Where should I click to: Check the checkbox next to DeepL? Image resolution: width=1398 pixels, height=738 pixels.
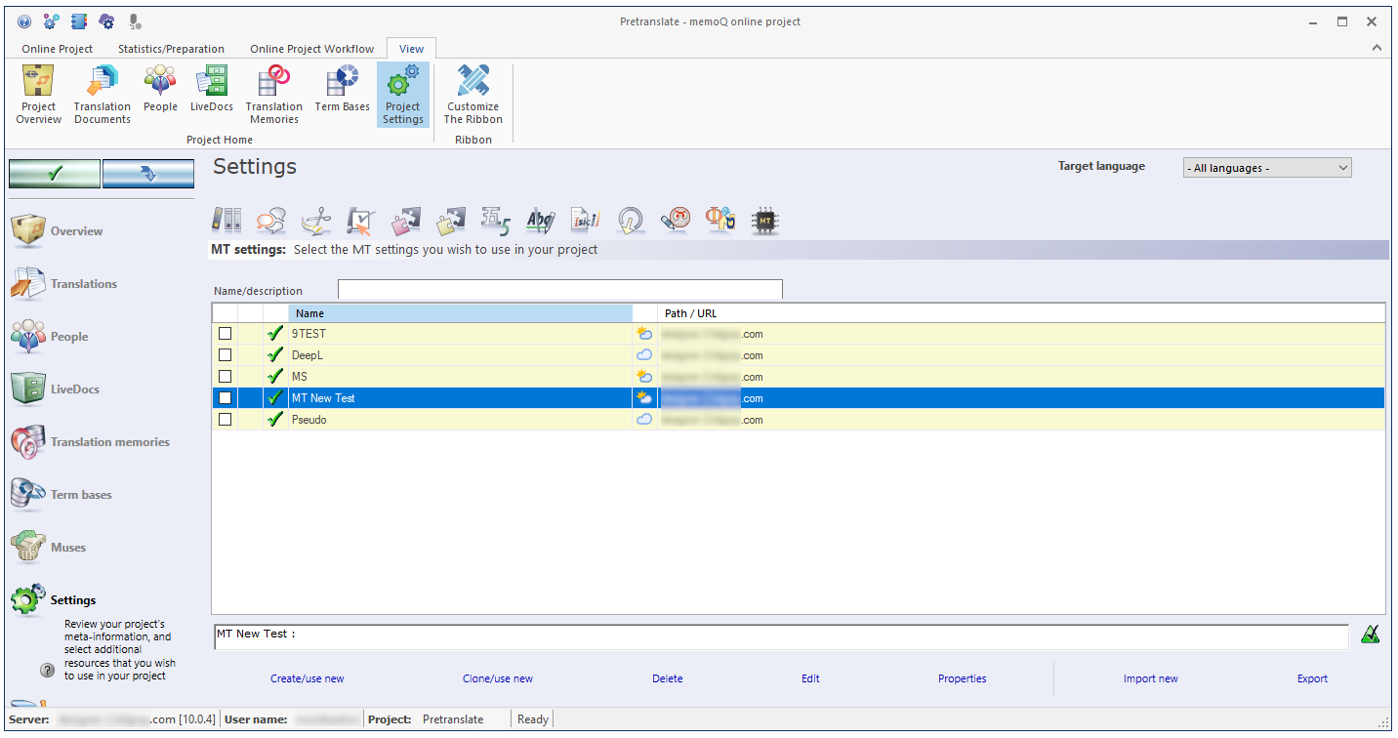coord(226,354)
